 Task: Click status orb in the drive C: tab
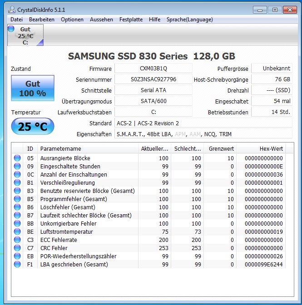pyautogui.click(x=11, y=29)
